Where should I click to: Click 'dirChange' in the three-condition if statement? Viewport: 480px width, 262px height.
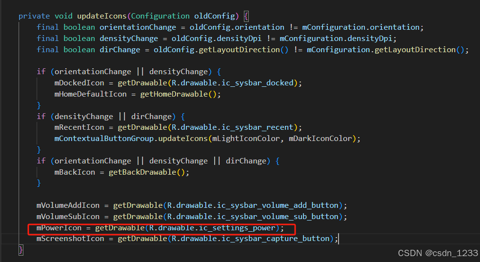246,161
